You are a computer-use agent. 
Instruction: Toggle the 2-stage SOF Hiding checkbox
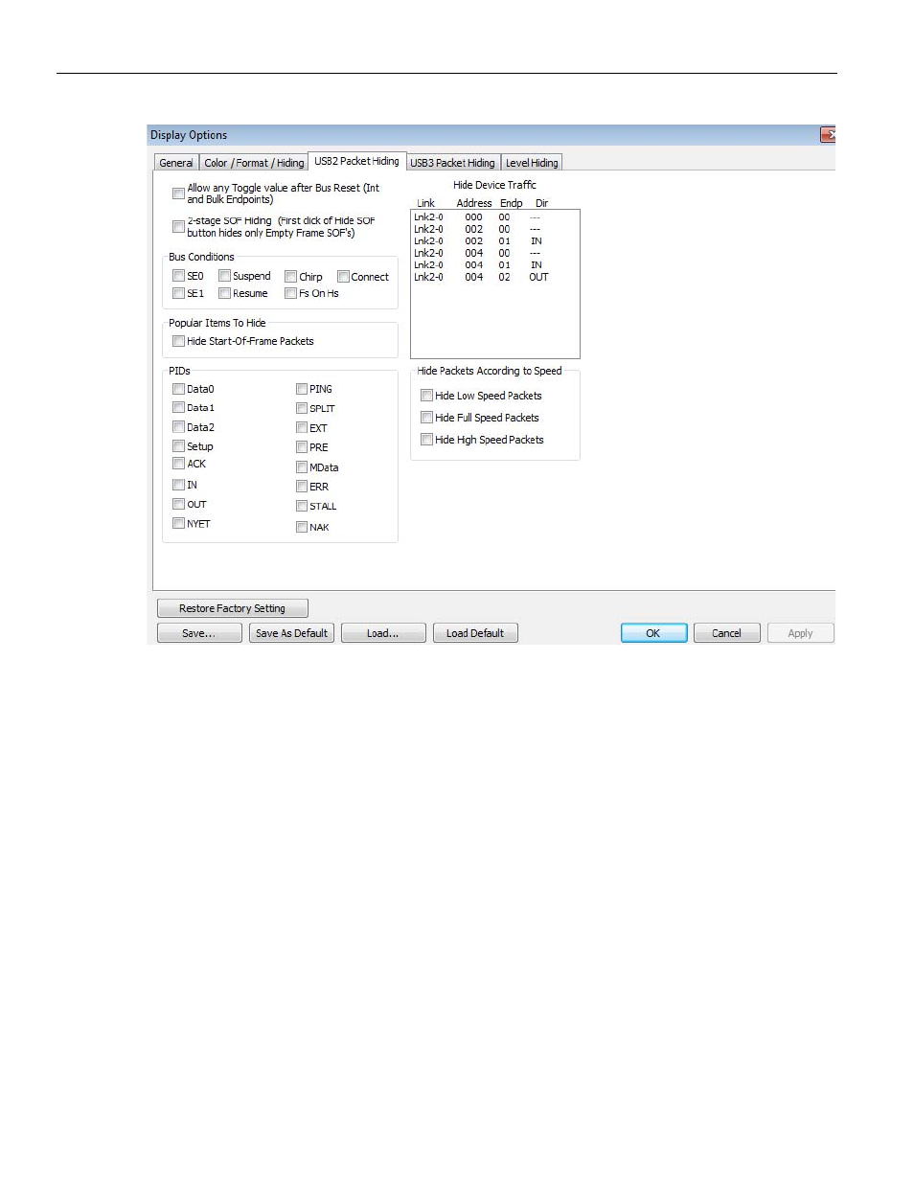click(178, 227)
